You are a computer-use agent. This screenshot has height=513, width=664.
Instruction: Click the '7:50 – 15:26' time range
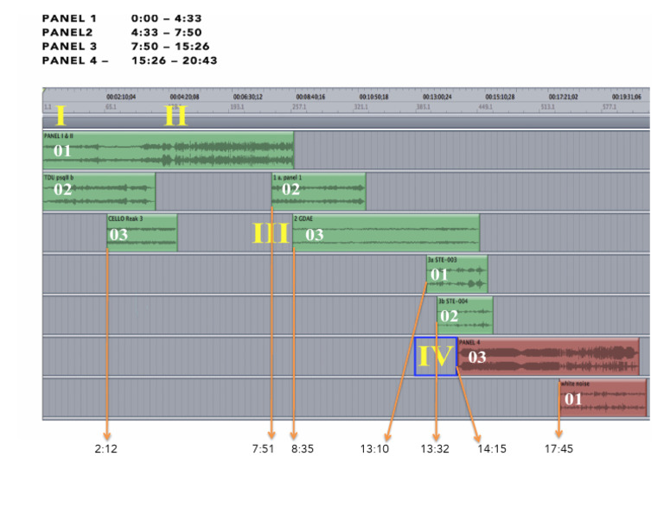coord(170,47)
